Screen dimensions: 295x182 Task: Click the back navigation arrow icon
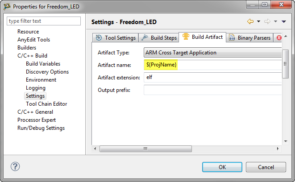[250, 21]
